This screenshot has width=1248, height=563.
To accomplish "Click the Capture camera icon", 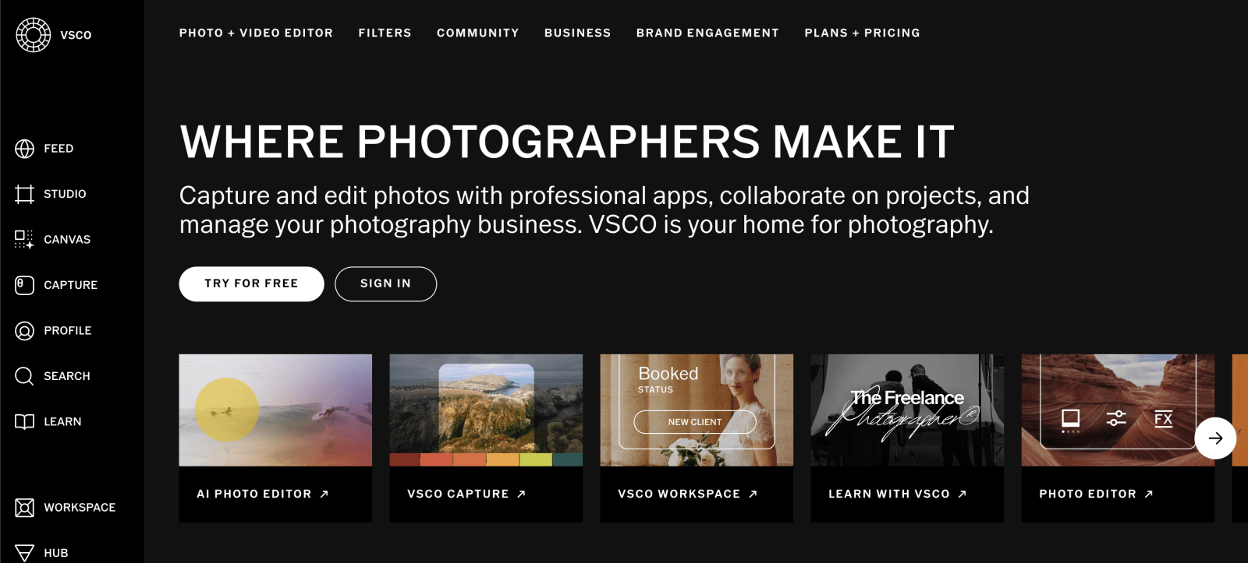I will coord(25,285).
